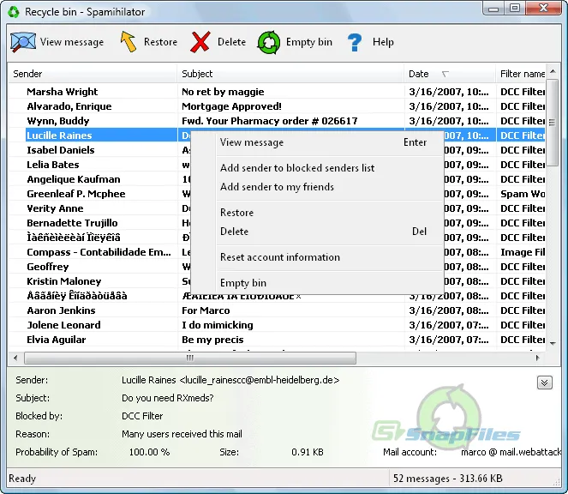Click 'Do you need RXmeds?' subject detail
The height and width of the screenshot is (494, 568).
click(x=167, y=398)
